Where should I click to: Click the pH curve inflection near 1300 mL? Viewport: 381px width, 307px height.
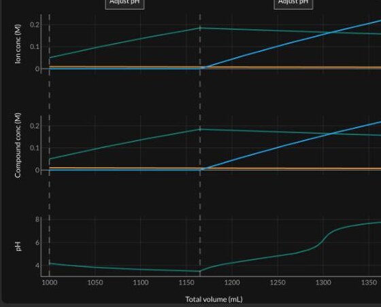tap(323, 241)
